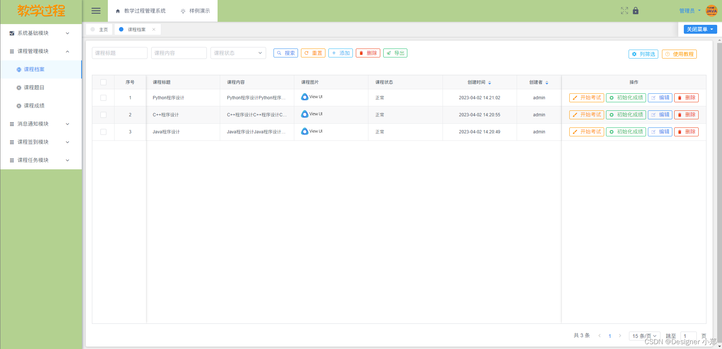Sort by 创建者 column arrows
This screenshot has width=722, height=349.
pos(547,82)
